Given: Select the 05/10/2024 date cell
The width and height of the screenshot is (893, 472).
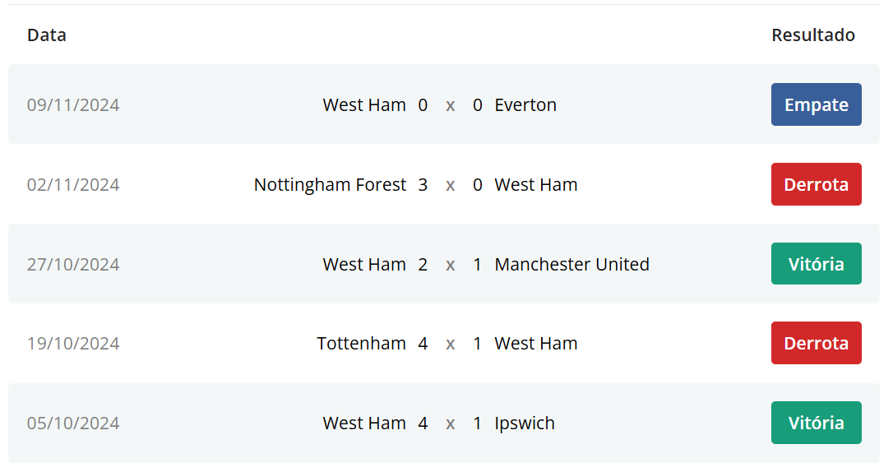Looking at the screenshot, I should coord(73,423).
